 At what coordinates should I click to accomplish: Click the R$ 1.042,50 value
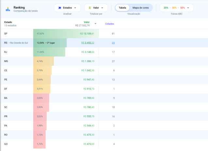[88, 70]
